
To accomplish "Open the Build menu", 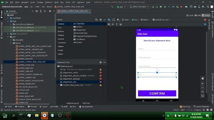I will tap(57, 2).
